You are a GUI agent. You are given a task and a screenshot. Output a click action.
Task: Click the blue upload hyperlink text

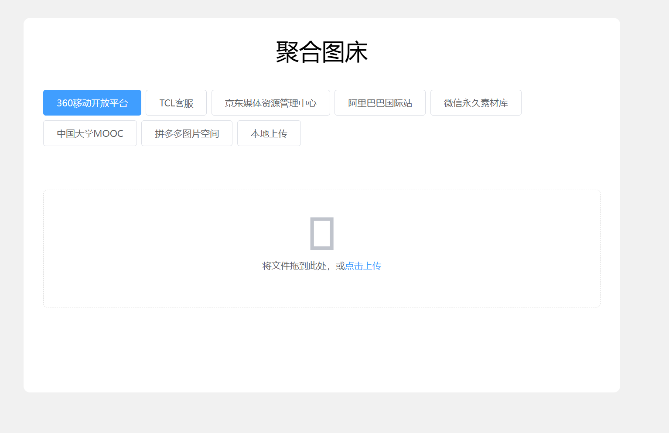click(x=363, y=266)
